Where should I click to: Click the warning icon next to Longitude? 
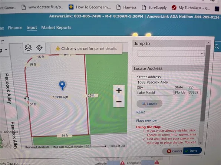157,162
